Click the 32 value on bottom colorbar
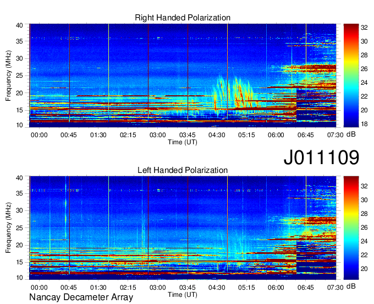 point(364,186)
